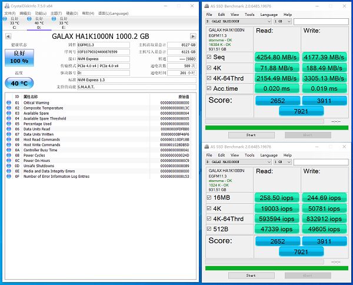The height and width of the screenshot is (285, 353).
Task: Click the CrystalDiskInfo title bar app icon
Action: pos(7,6)
